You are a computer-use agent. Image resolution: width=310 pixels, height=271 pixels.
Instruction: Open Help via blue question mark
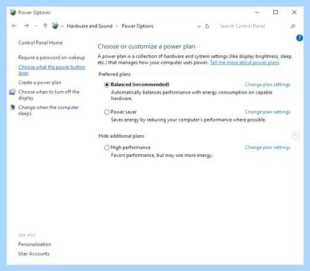point(299,38)
